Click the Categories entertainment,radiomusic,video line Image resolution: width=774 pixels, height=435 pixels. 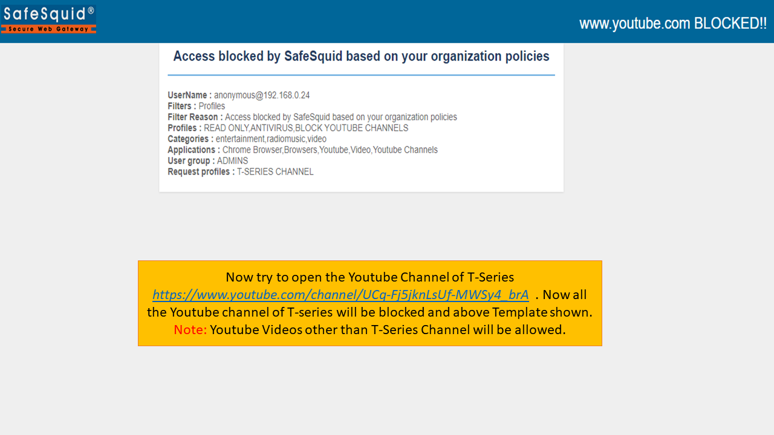click(247, 139)
